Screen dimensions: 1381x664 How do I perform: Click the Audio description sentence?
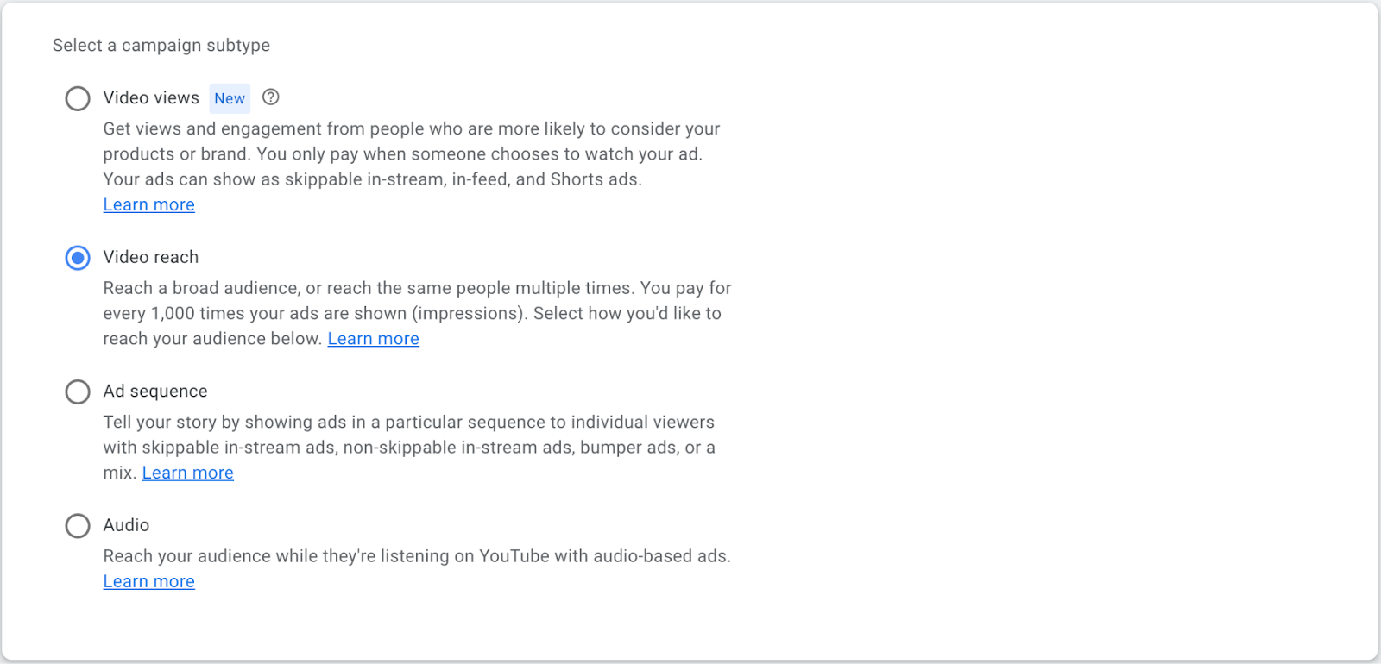[417, 555]
